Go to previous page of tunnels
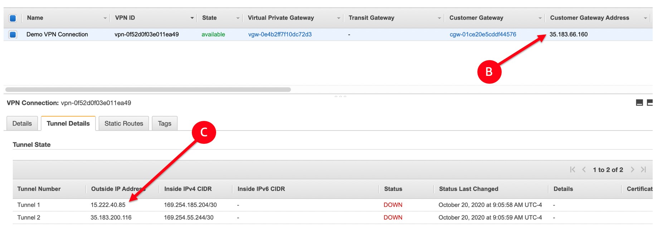The height and width of the screenshot is (239, 662). [x=584, y=170]
